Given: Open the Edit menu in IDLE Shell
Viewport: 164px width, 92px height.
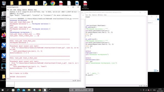Looking at the screenshot, I should click(11, 10).
